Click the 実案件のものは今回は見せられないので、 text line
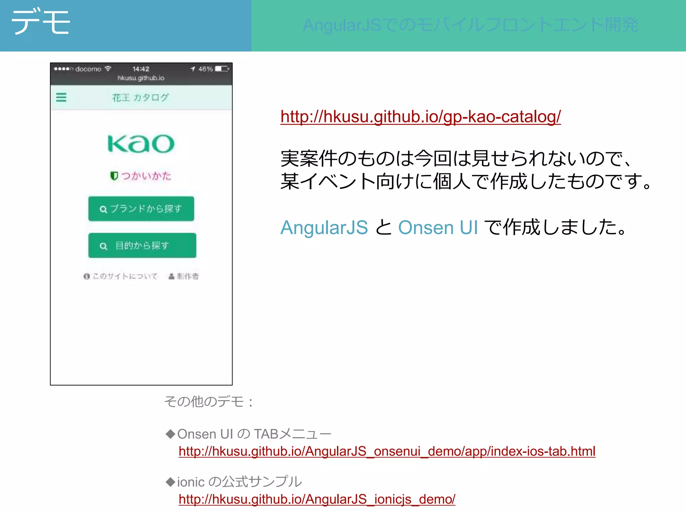The height and width of the screenshot is (514, 686). (x=456, y=159)
